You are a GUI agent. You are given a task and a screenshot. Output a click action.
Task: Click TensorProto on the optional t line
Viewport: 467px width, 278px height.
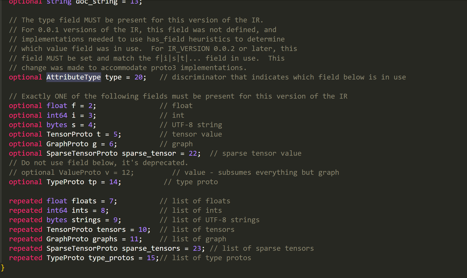click(69, 134)
